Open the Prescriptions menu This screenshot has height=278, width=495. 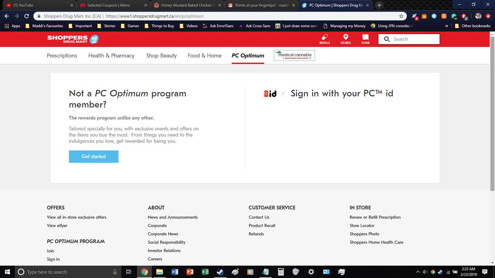(62, 56)
